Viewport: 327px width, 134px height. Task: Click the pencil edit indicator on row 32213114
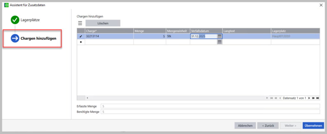pos(81,36)
